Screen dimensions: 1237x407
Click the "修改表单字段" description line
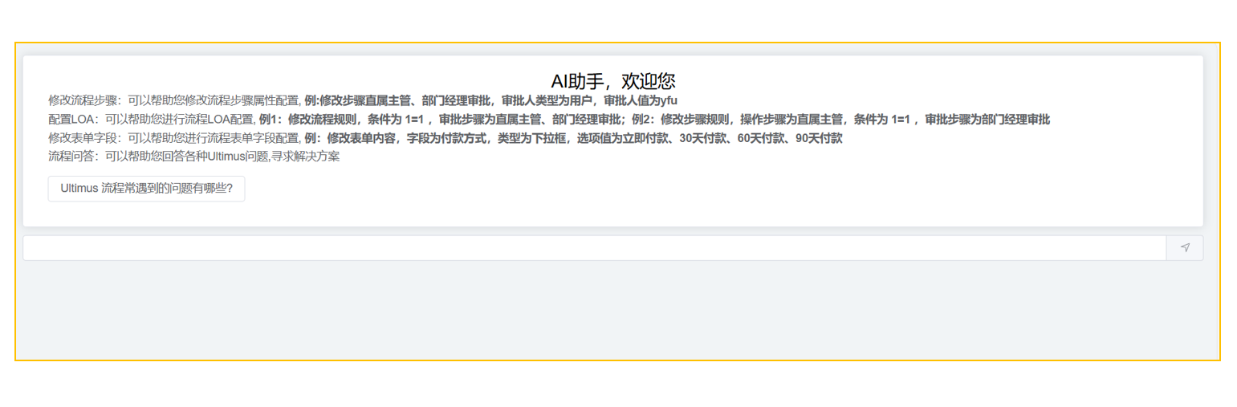point(446,138)
